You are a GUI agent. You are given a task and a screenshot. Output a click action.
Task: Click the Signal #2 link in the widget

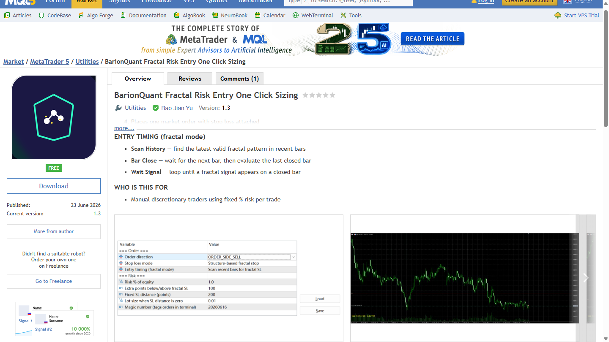coord(44,329)
